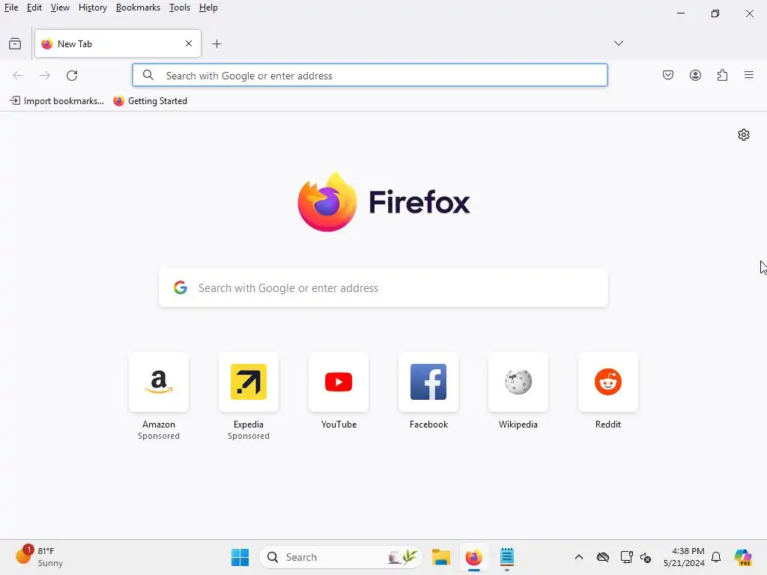
Task: Open the View menu
Action: click(60, 7)
